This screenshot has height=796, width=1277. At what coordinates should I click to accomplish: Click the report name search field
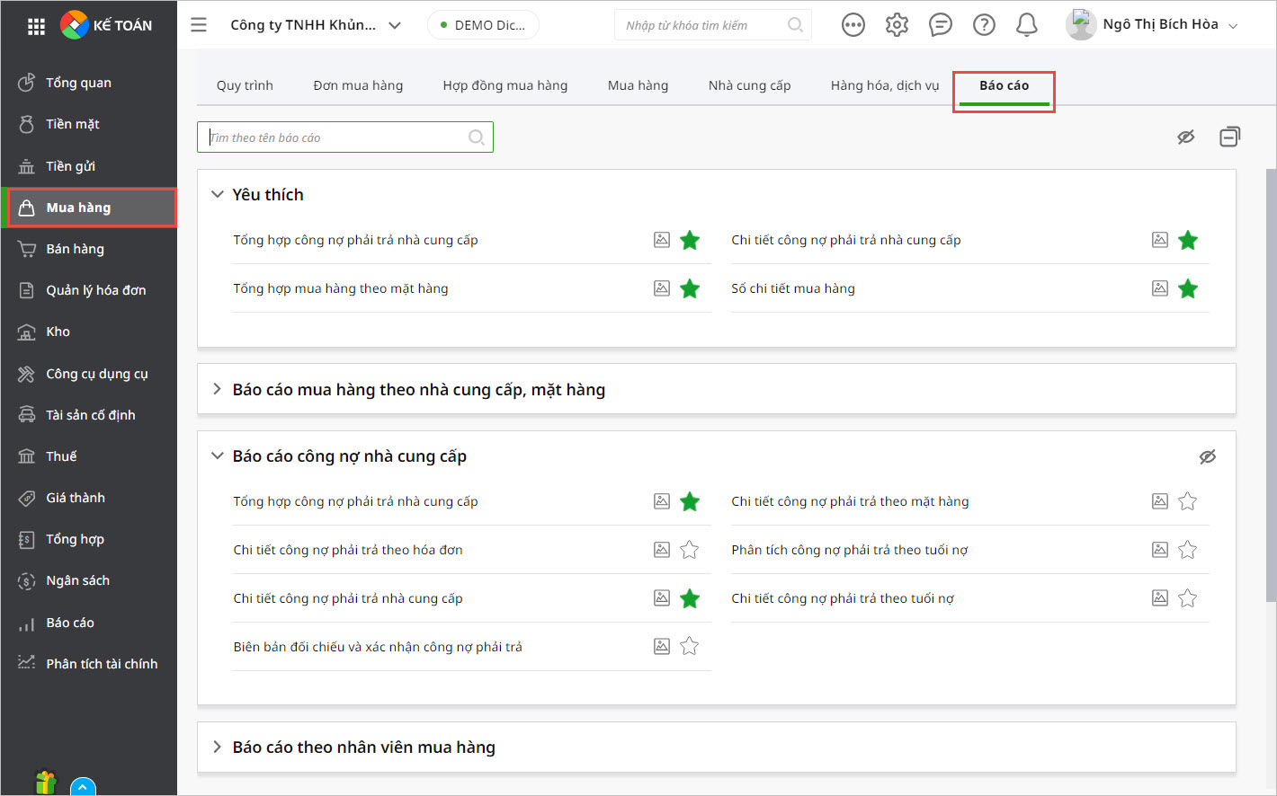click(337, 137)
